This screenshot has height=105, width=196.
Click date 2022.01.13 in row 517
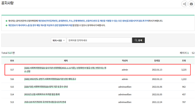(157, 70)
